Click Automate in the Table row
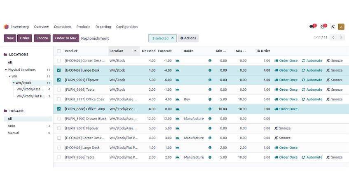 click(x=312, y=90)
